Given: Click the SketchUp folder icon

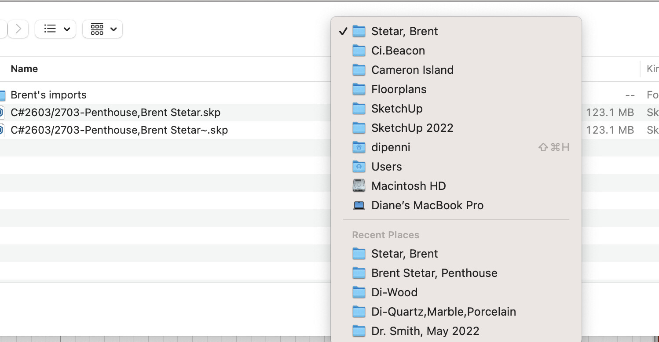Looking at the screenshot, I should tap(359, 109).
